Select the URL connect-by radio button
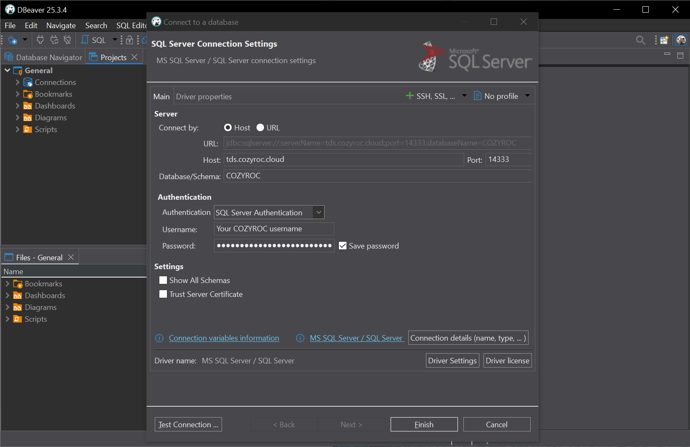This screenshot has width=690, height=447. pos(260,128)
